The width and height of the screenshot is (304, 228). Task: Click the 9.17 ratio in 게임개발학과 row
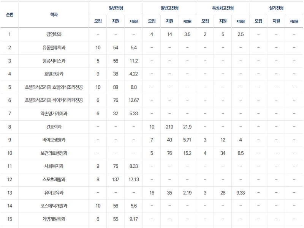point(134,219)
